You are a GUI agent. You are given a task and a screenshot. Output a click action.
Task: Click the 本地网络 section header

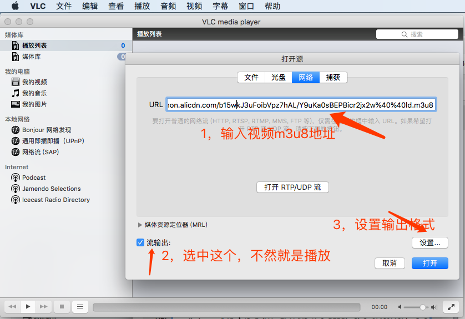pos(17,119)
